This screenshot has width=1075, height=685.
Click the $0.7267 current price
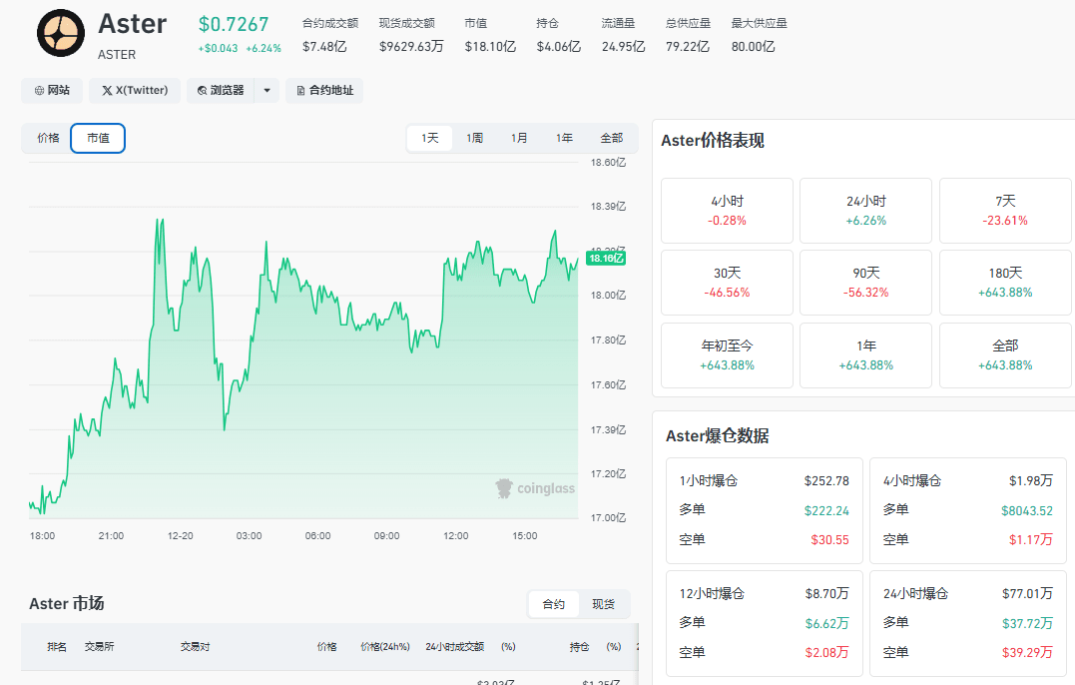click(234, 24)
